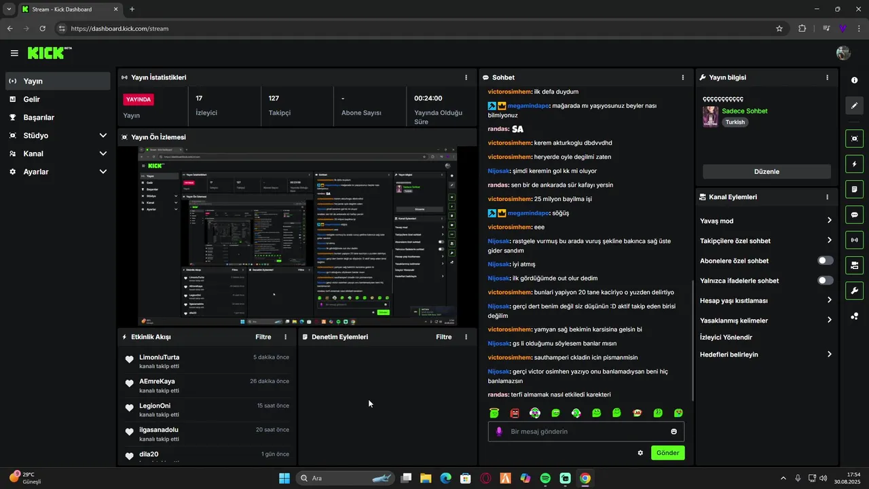Toggle the camera channel actions widget icon
The width and height of the screenshot is (869, 489).
[854, 265]
